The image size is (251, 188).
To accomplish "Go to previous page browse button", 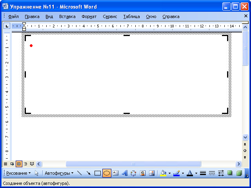I will click(x=245, y=144).
